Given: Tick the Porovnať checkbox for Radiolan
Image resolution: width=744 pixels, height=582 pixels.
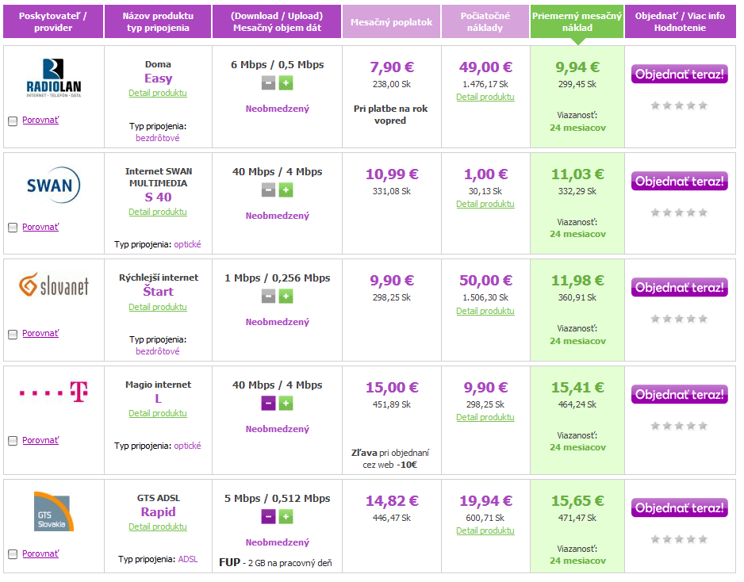Looking at the screenshot, I should (x=13, y=121).
